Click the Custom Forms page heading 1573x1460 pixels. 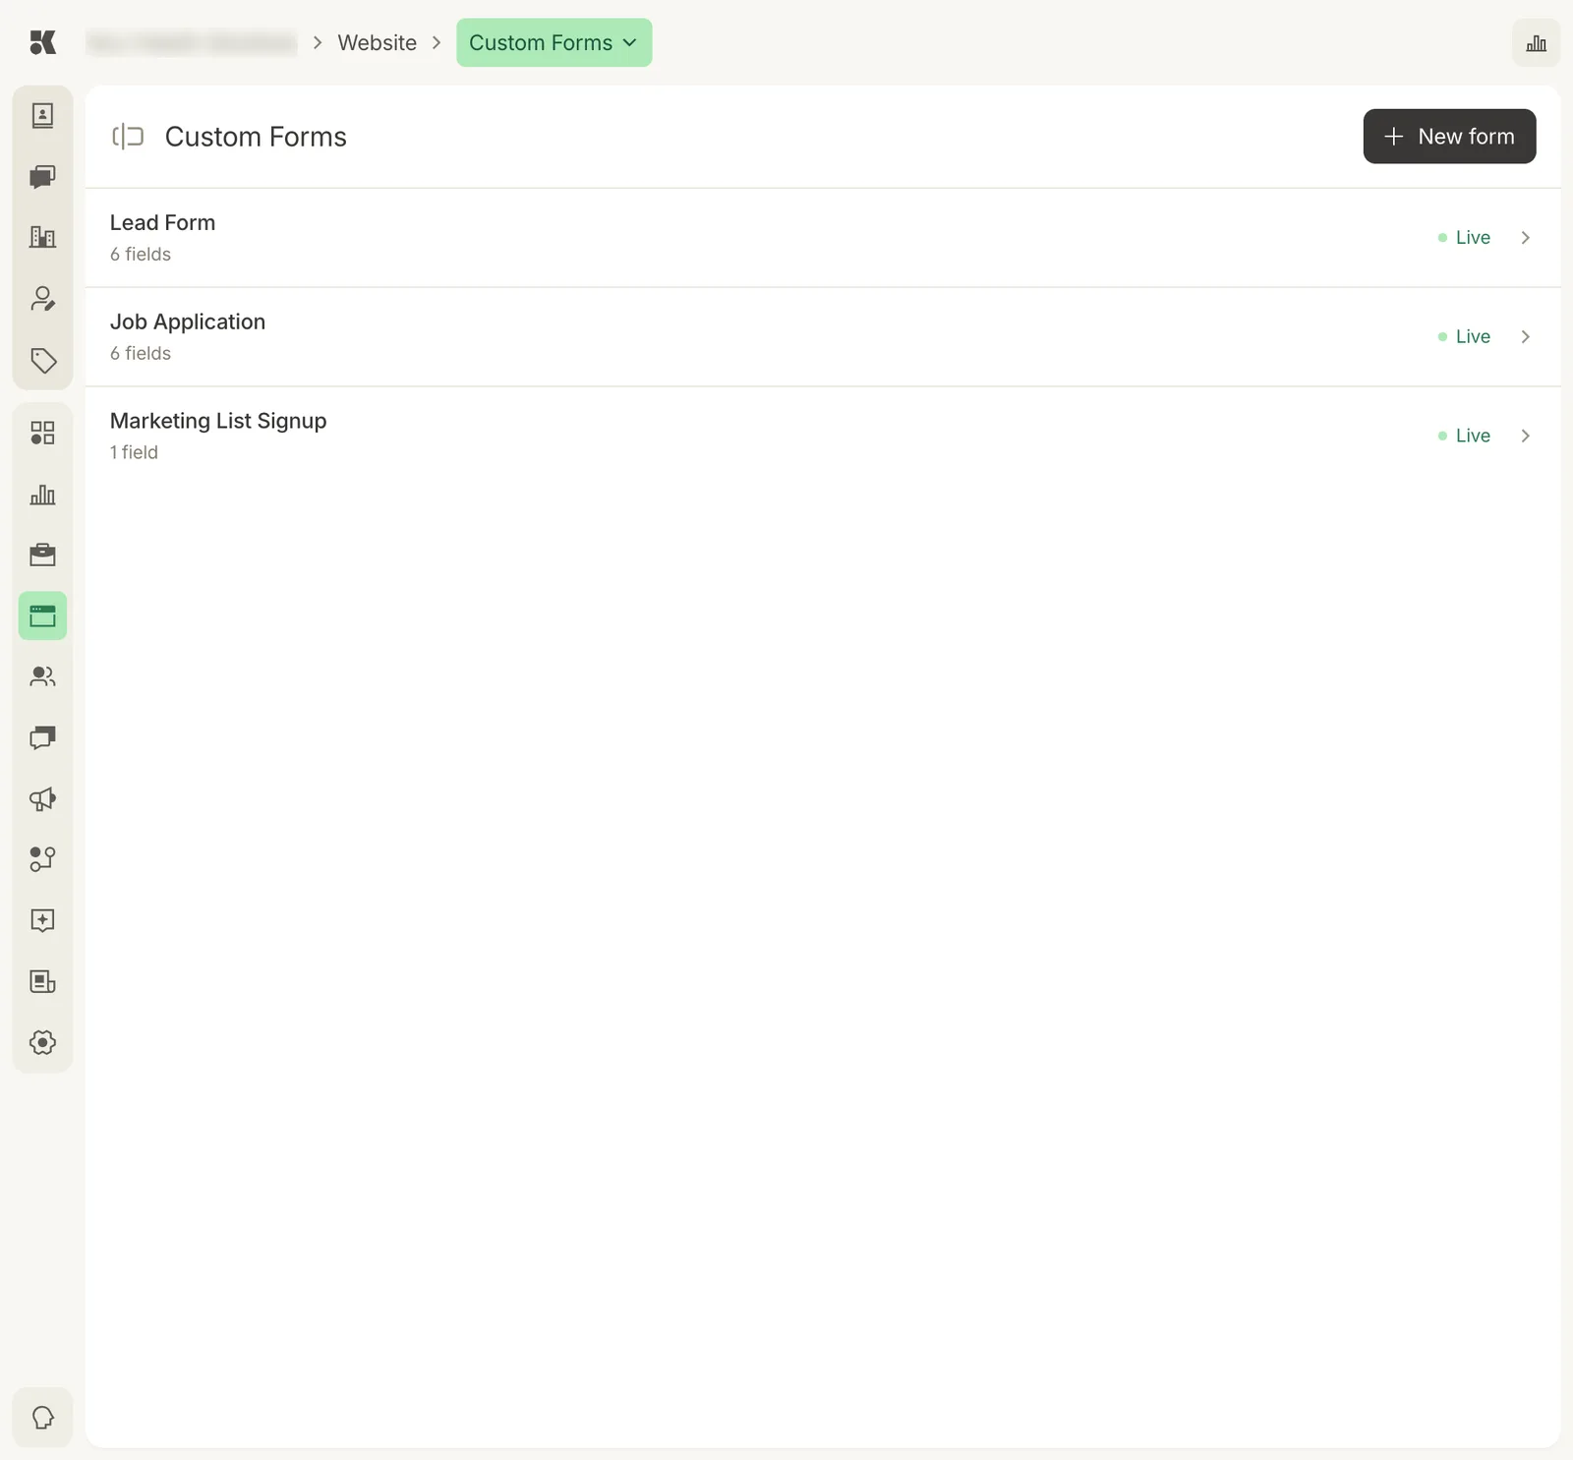point(256,137)
